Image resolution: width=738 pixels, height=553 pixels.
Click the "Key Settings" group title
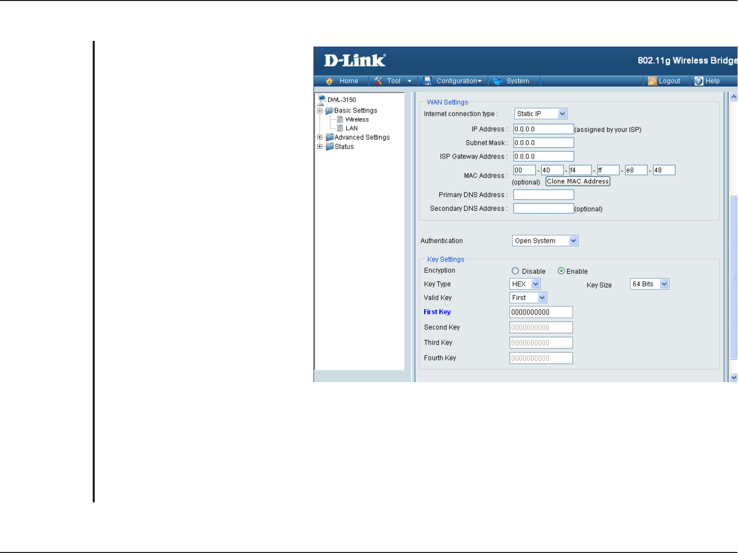pos(446,259)
